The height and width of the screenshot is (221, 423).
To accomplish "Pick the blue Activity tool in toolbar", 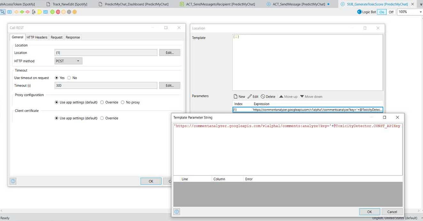I will pos(9,12).
